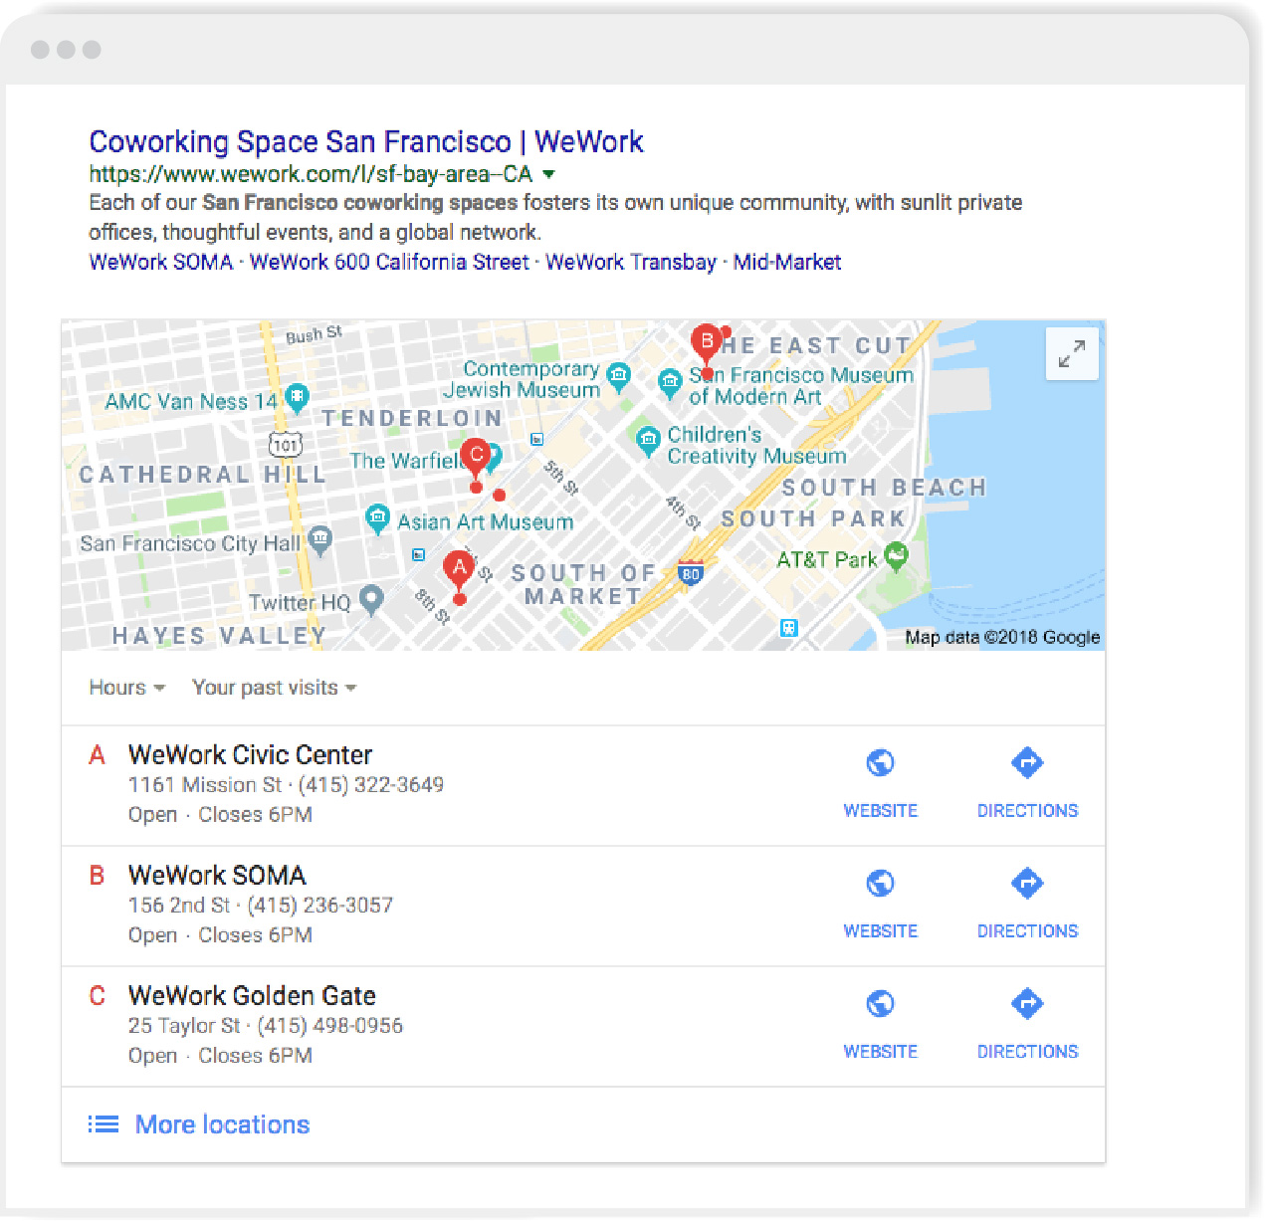Open the WeWork Transbay sitelink
1265x1221 pixels.
(x=631, y=263)
